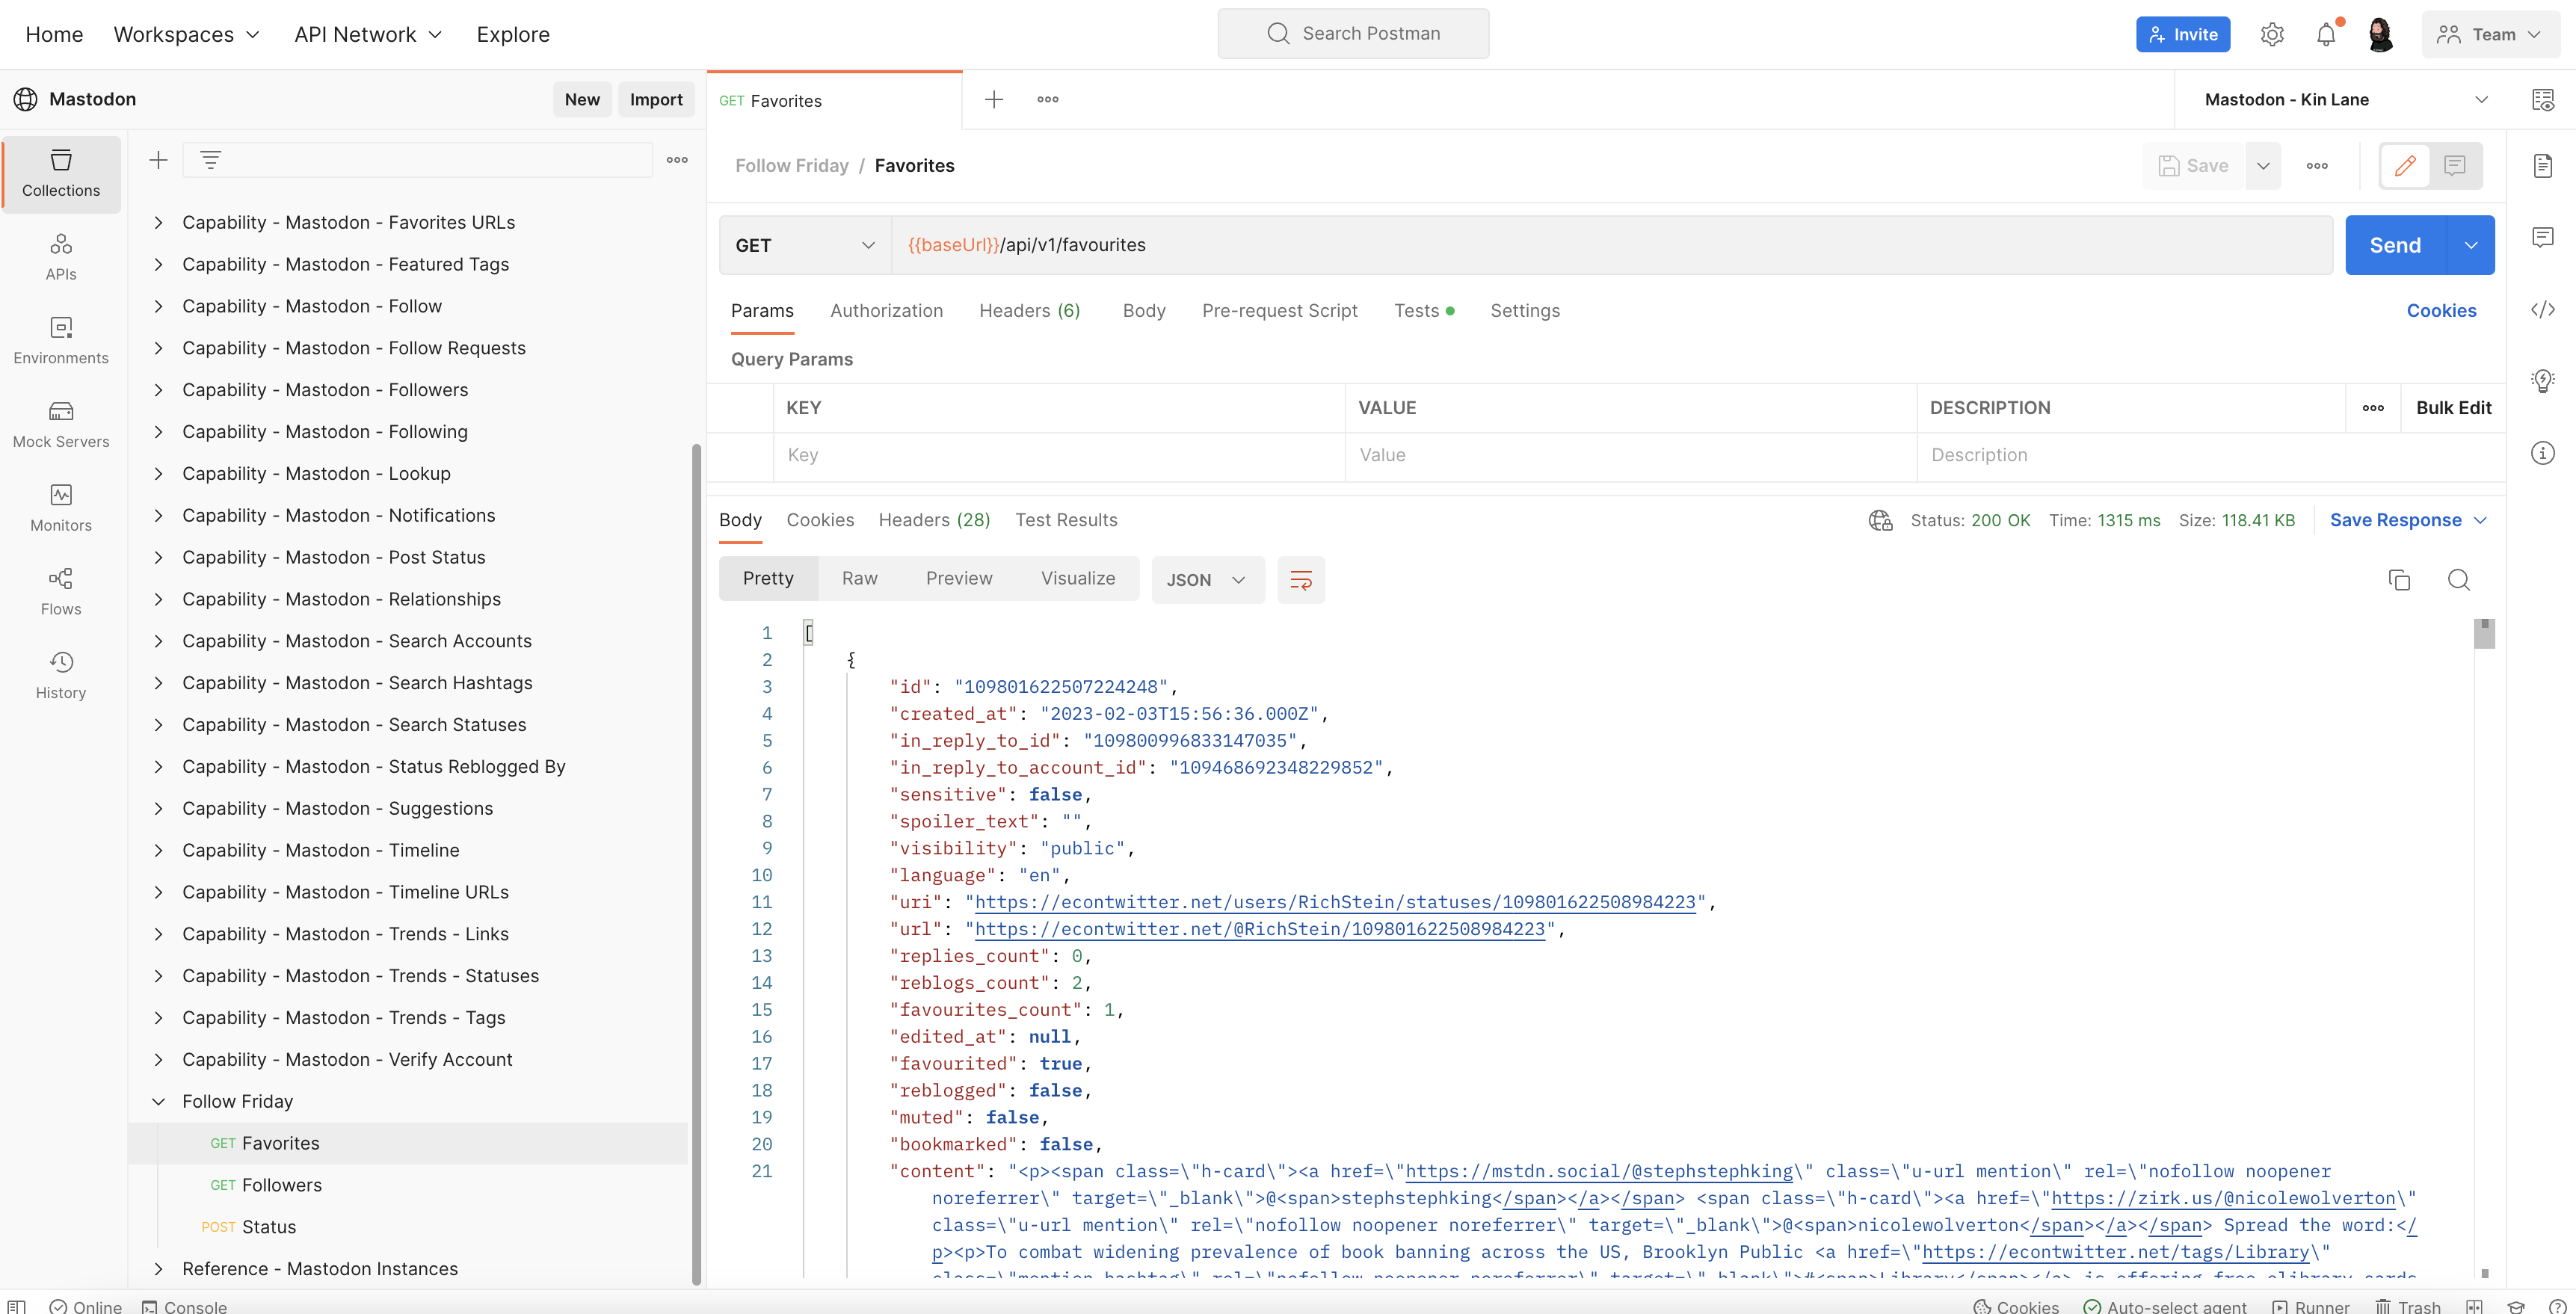Open the Mock Servers sidebar panel
2576x1314 pixels.
click(61, 425)
